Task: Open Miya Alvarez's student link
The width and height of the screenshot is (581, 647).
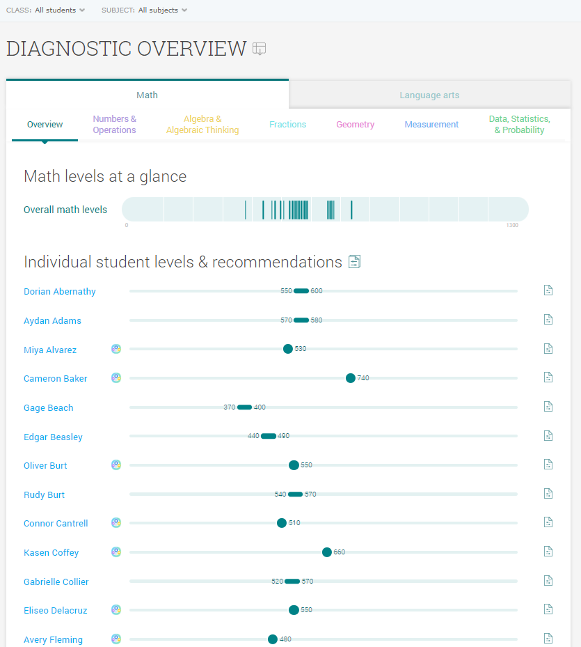Action: 50,350
